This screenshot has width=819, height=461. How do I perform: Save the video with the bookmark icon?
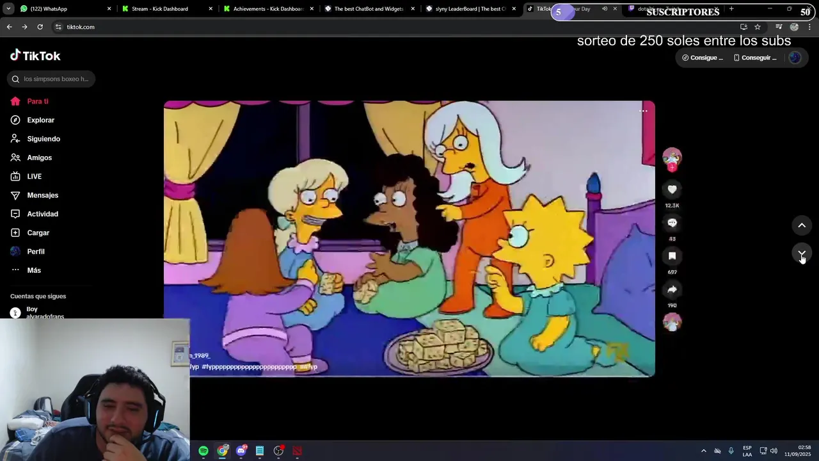tap(672, 256)
